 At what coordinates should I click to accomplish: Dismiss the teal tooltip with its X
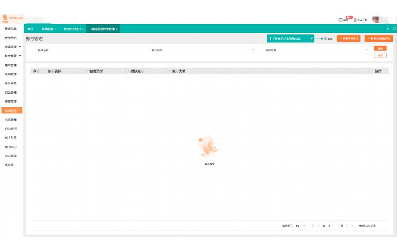point(311,39)
